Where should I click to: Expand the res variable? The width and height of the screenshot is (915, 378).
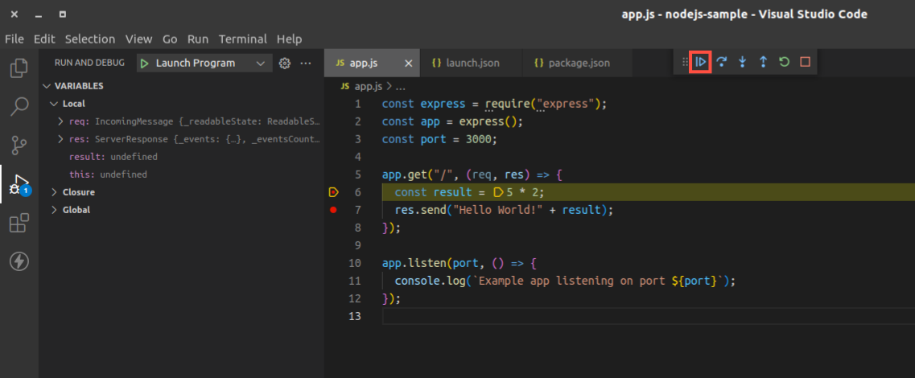(60, 139)
